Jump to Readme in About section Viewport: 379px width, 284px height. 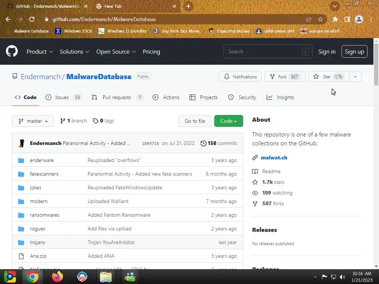point(271,171)
